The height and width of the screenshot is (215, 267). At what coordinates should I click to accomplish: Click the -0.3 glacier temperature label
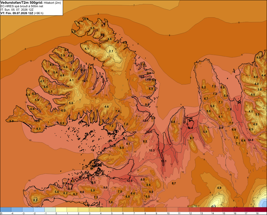point(213,206)
